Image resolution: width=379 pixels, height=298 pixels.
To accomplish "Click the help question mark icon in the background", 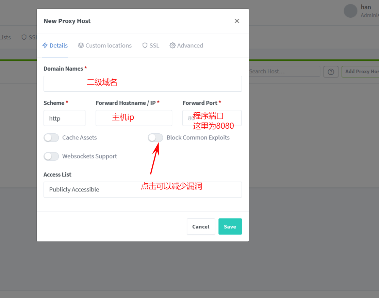I will click(331, 72).
